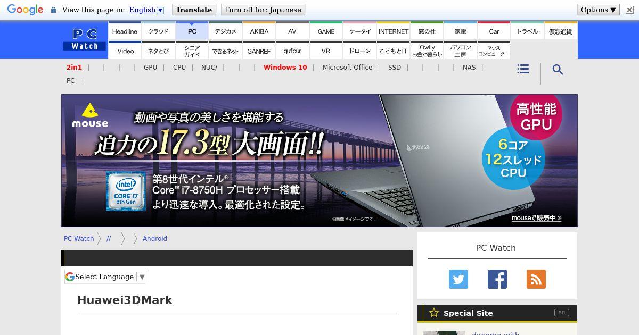Select the PC tab
This screenshot has width=639, height=335.
click(x=192, y=31)
